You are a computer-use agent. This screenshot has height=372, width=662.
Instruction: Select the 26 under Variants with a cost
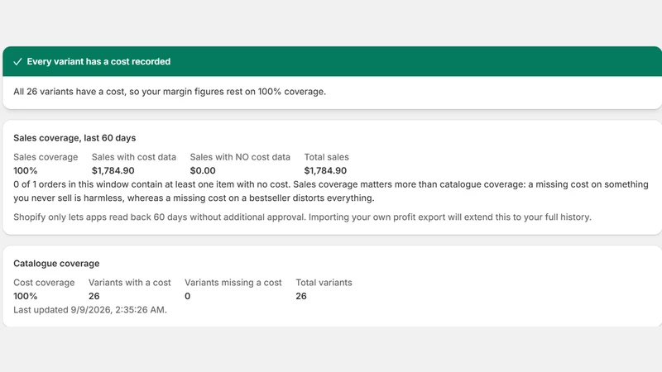(x=94, y=296)
